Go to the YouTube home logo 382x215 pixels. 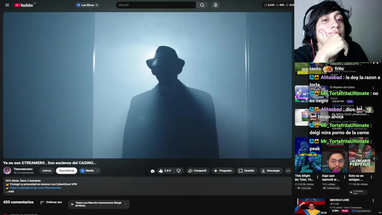(24, 5)
